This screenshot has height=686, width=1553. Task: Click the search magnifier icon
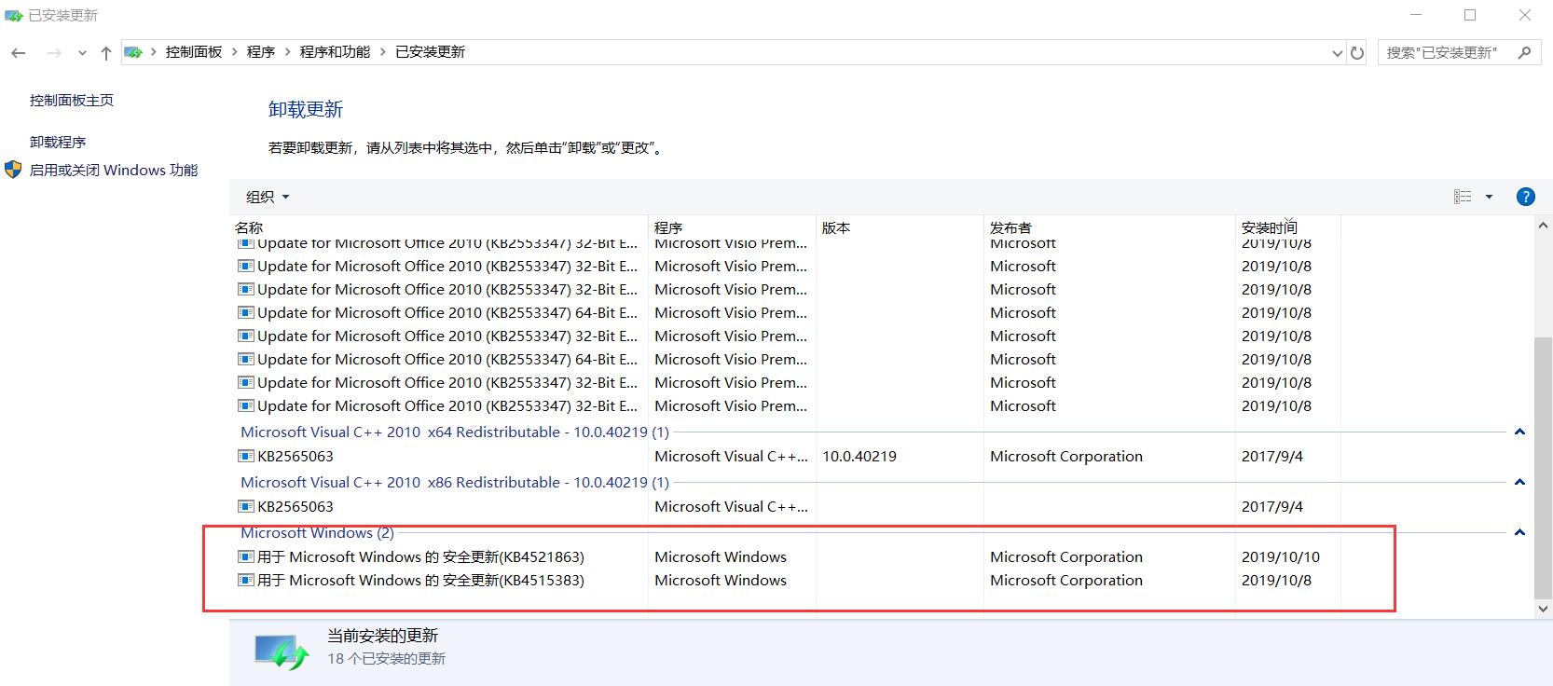(x=1524, y=52)
